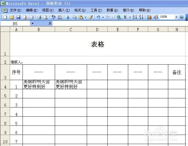Insert hyperlink with globe icon
188x146 pixels.
point(119,17)
